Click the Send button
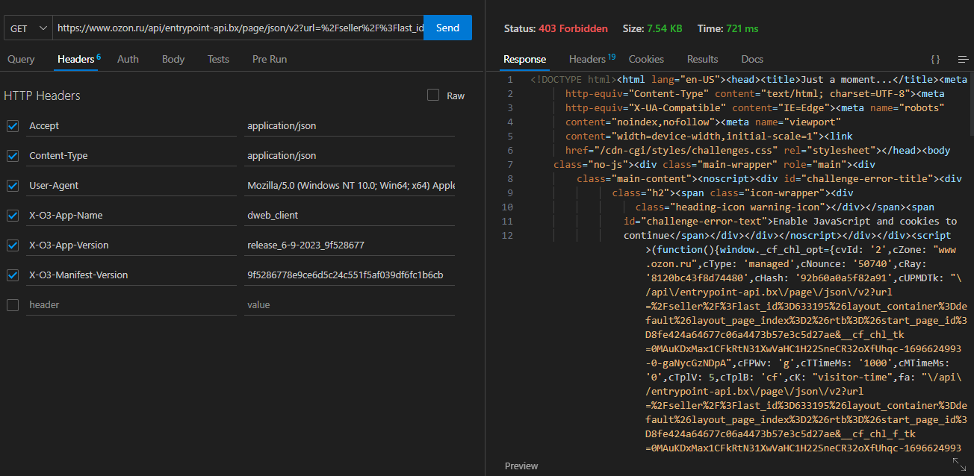The image size is (974, 476). (447, 27)
